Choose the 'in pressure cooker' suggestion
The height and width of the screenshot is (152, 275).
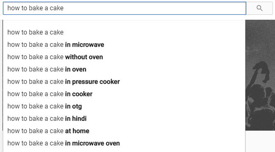coord(124,82)
